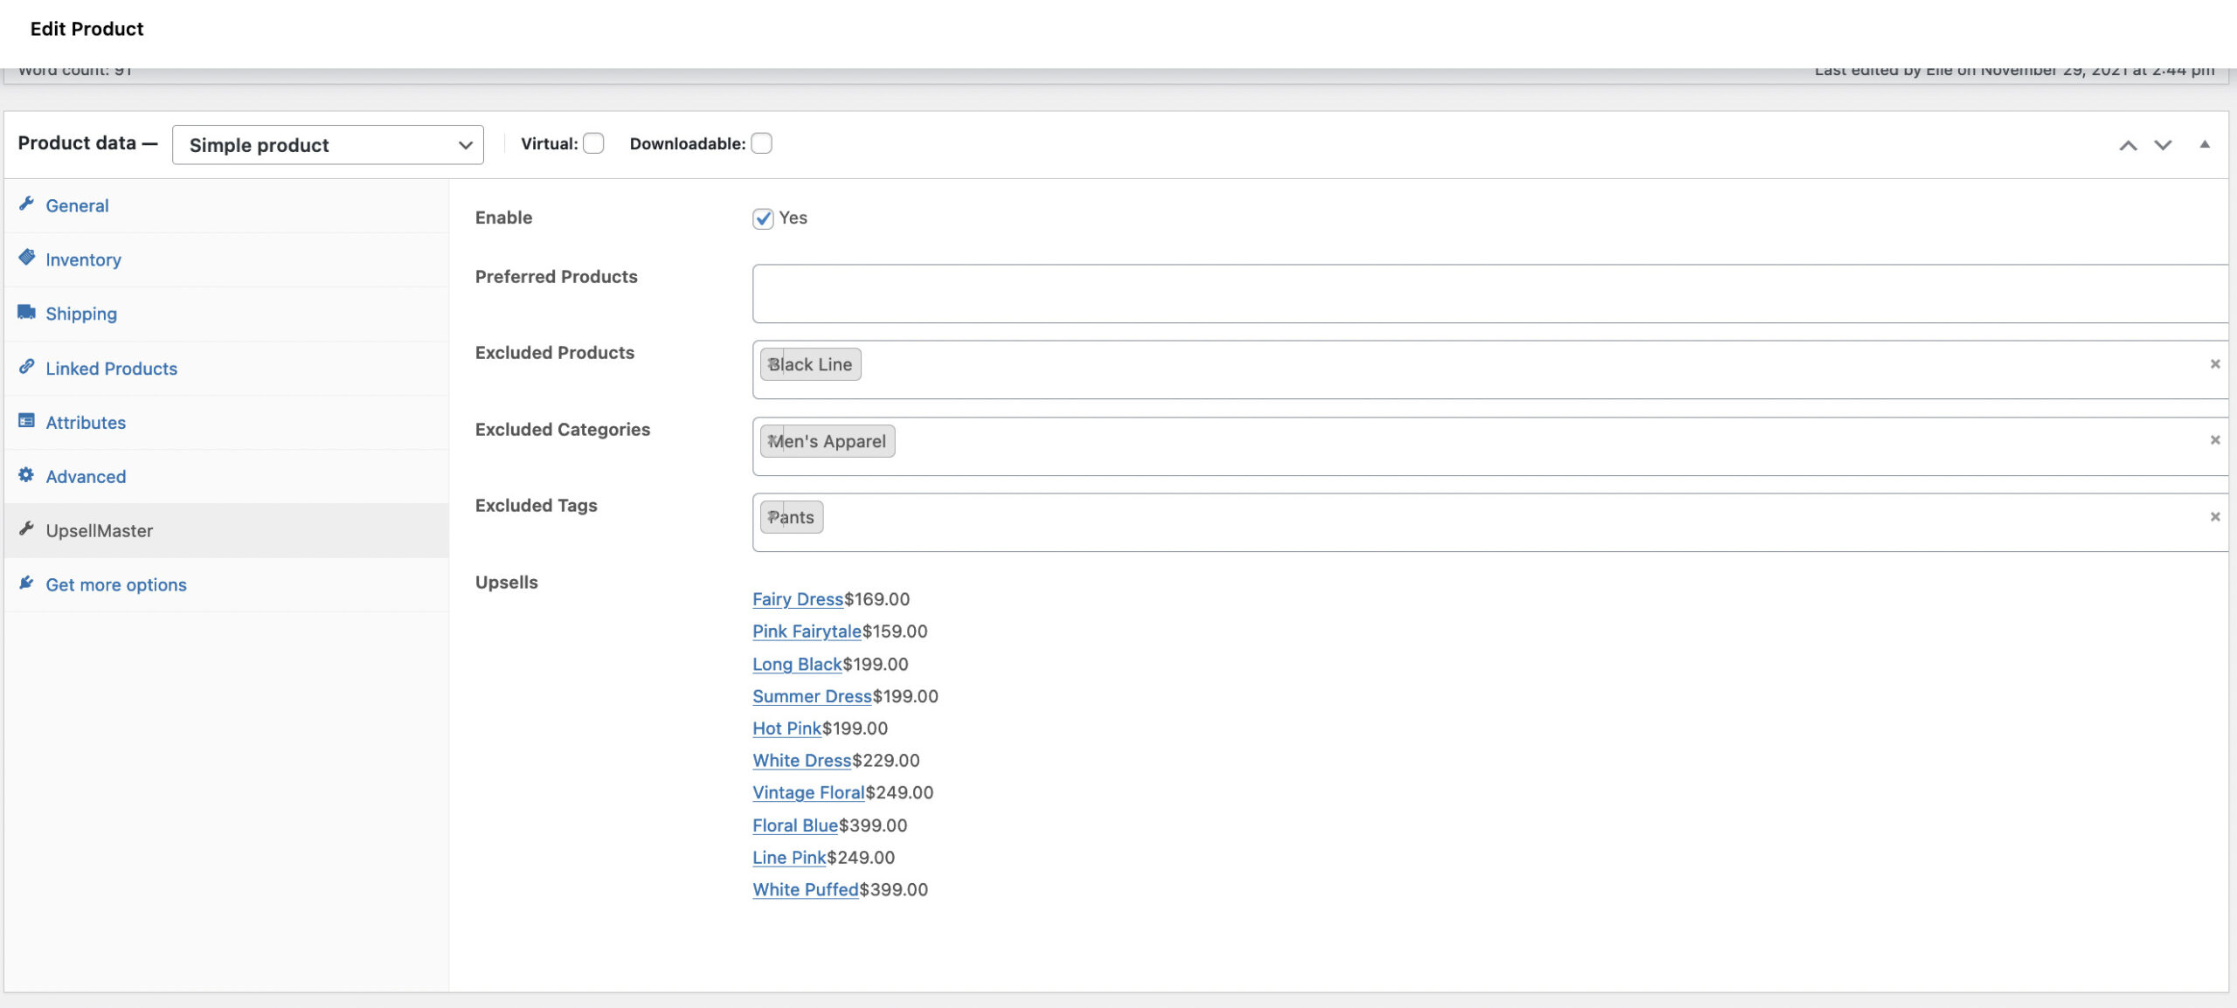Move the Product data panel down
2237x1008 pixels.
point(2163,145)
